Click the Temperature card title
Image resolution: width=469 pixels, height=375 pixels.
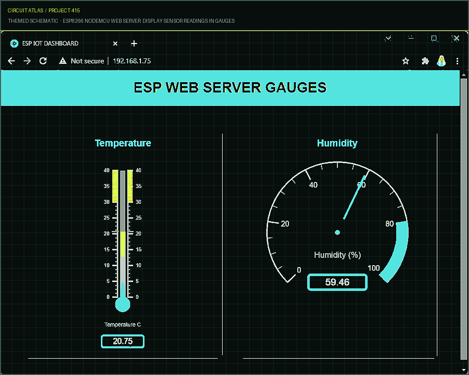click(123, 143)
